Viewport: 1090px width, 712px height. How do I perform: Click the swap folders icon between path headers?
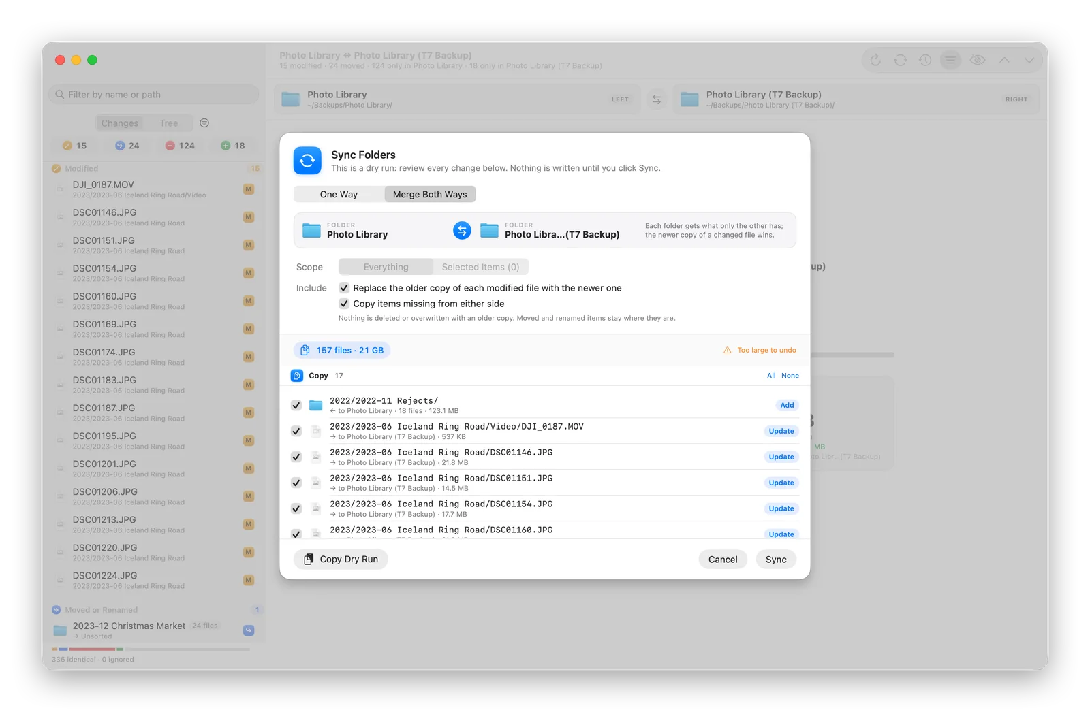(x=657, y=99)
